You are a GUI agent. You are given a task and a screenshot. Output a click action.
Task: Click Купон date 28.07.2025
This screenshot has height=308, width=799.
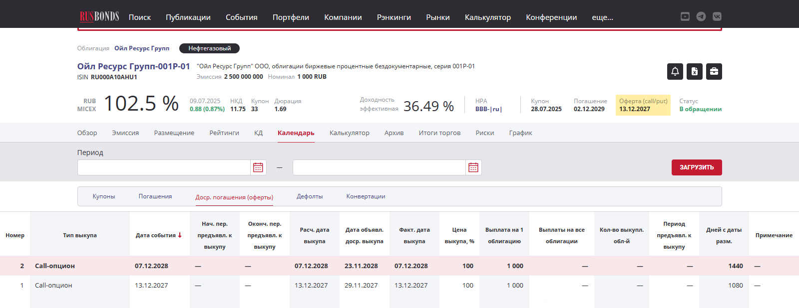546,109
